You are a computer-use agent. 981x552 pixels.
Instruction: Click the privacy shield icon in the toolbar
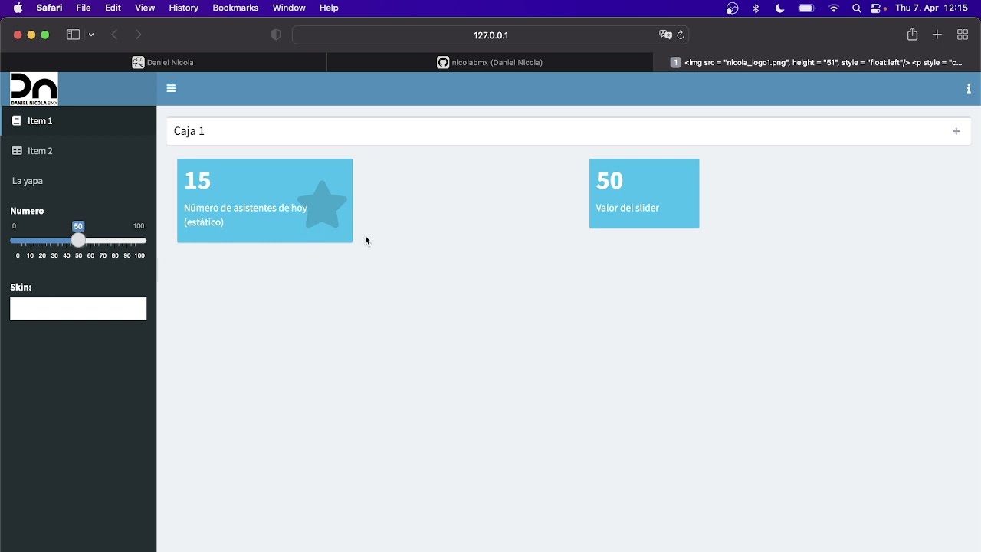pos(276,34)
